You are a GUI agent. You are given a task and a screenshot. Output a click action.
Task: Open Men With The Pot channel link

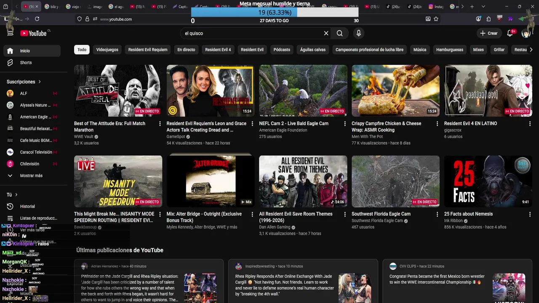coord(367,137)
